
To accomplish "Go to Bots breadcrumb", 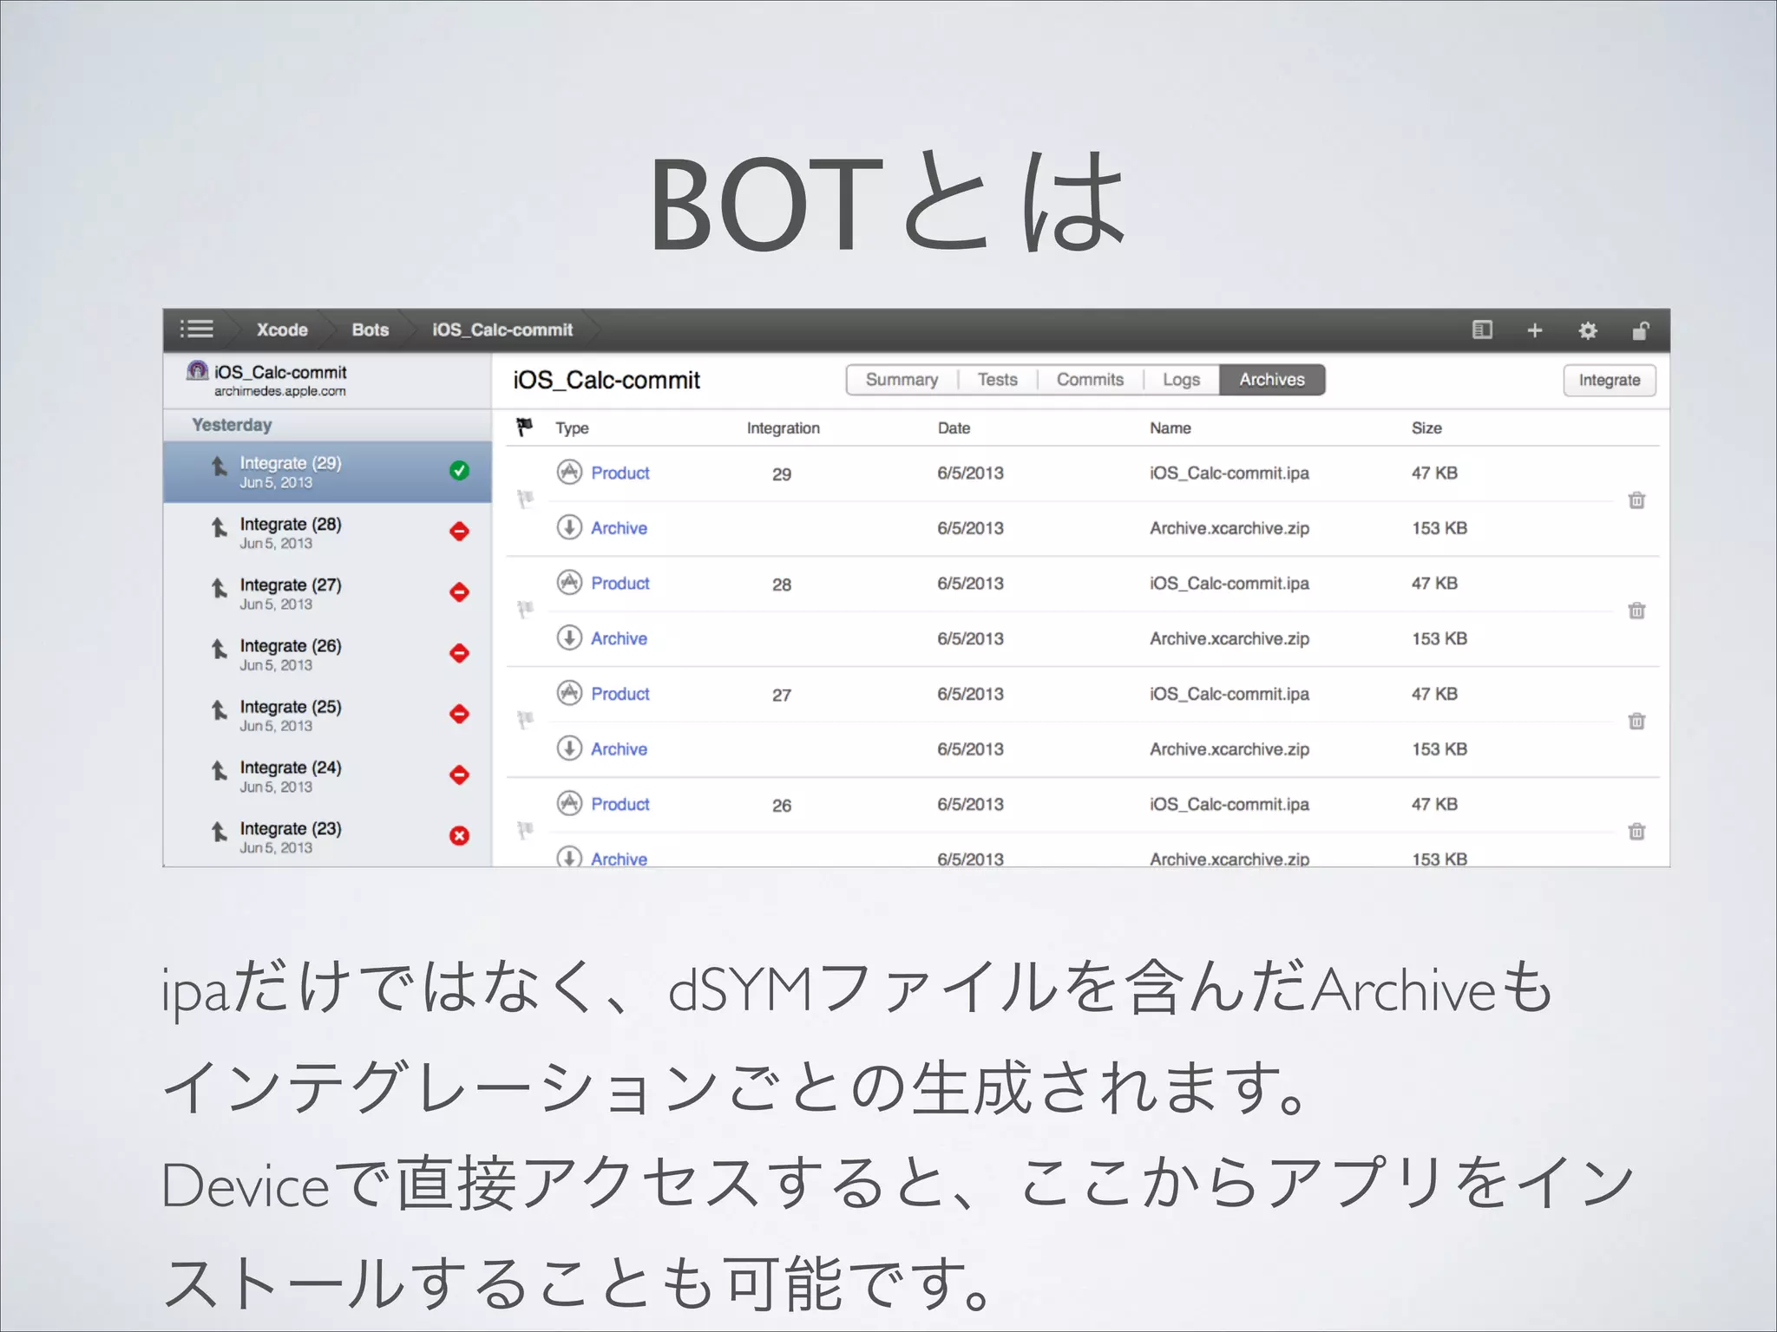I will click(370, 330).
